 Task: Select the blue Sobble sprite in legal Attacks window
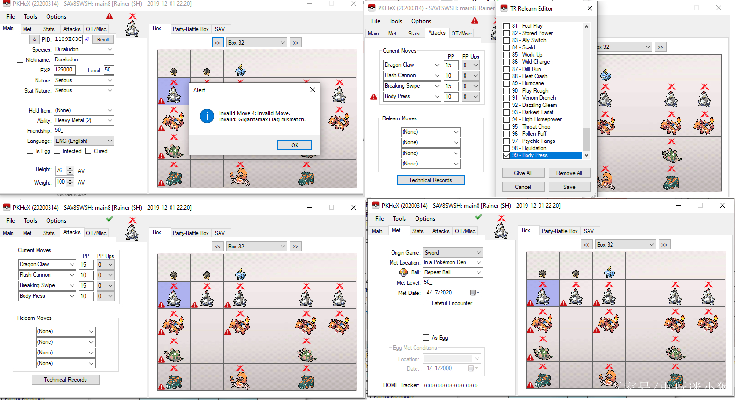click(x=240, y=274)
